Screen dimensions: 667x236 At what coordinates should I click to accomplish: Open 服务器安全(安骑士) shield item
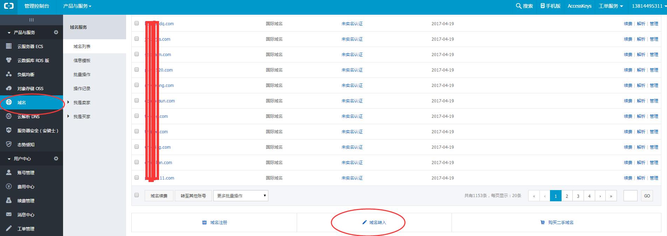pyautogui.click(x=32, y=130)
